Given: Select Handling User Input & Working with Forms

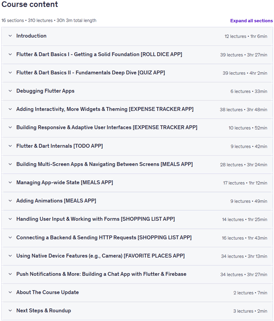Looking at the screenshot, I should click(95, 219).
